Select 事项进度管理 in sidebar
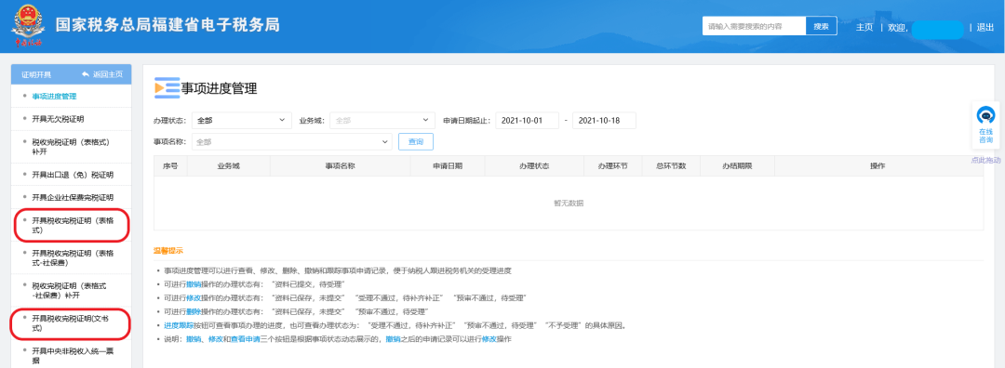 tap(55, 96)
